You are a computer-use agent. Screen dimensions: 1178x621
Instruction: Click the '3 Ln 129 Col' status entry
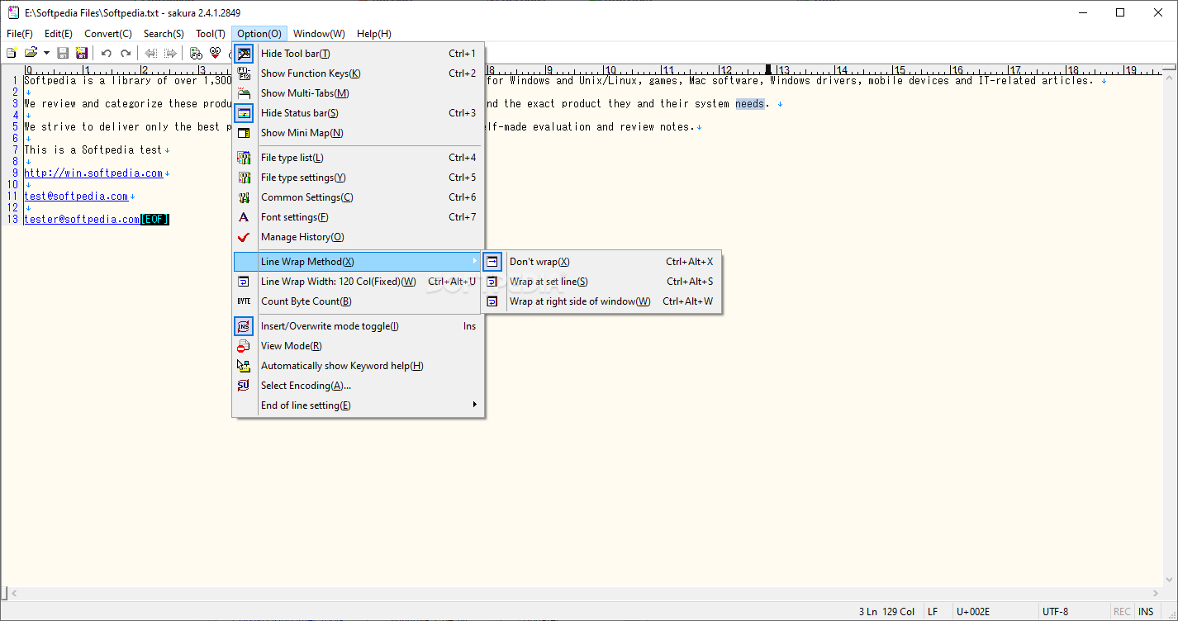click(x=886, y=612)
